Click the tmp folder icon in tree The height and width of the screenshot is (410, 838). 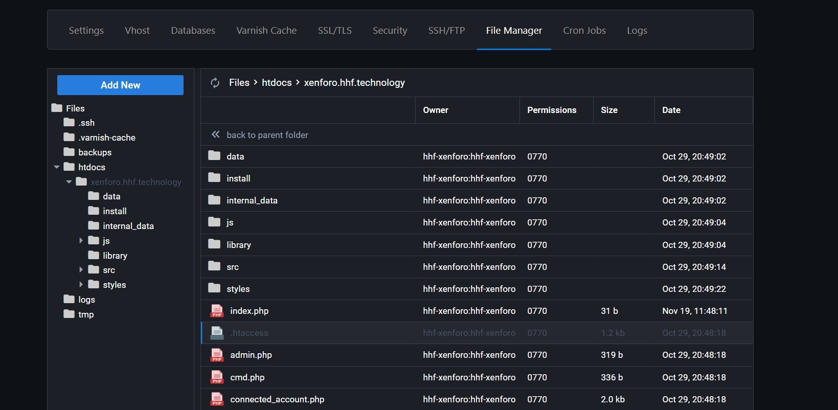(x=69, y=314)
